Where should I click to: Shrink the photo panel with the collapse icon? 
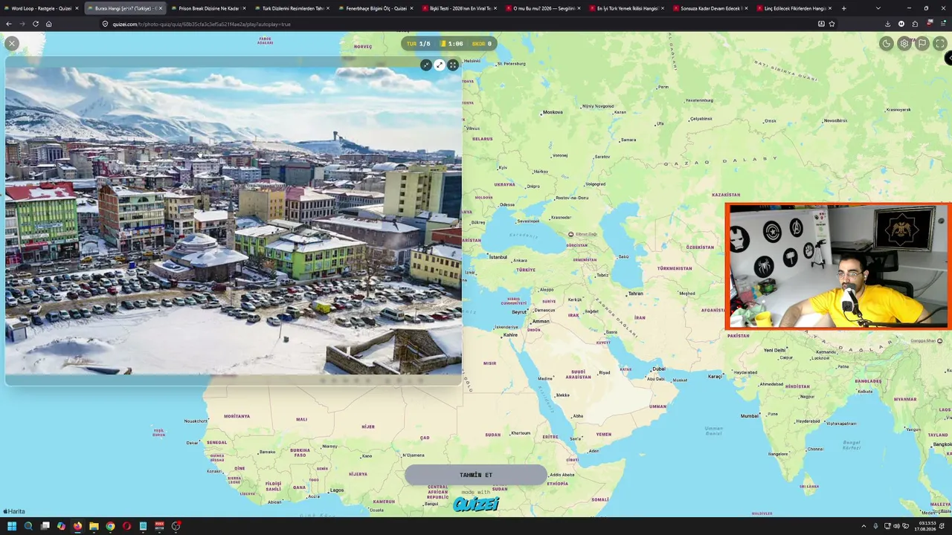(425, 65)
